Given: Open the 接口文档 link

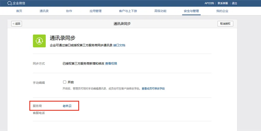Looking at the screenshot, I should [119, 45].
